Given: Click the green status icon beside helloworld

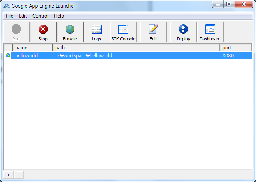Looking at the screenshot, I should pos(8,55).
